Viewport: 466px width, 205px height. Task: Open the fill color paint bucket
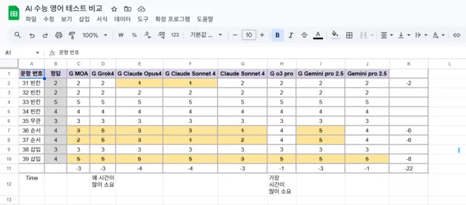click(335, 35)
